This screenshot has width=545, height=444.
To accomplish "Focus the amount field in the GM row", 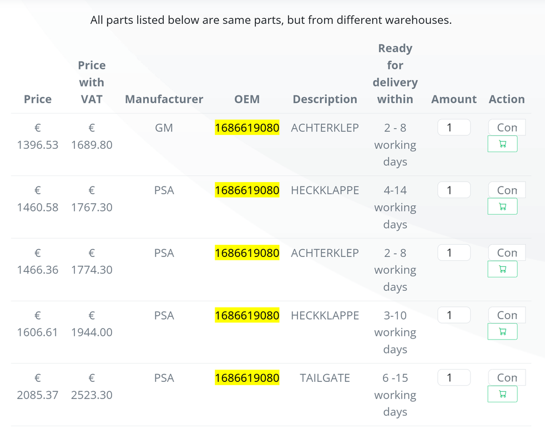I will coord(454,127).
